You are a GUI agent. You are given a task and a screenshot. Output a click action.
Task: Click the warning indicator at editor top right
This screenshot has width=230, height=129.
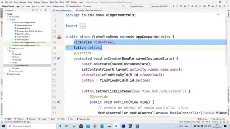(x=218, y=14)
